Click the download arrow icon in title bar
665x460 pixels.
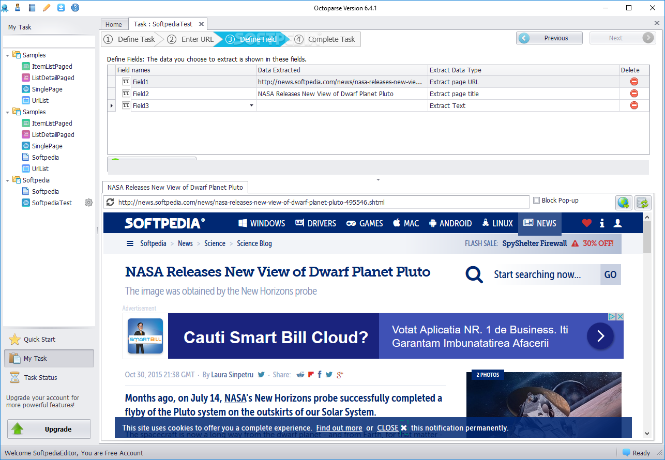[61, 7]
